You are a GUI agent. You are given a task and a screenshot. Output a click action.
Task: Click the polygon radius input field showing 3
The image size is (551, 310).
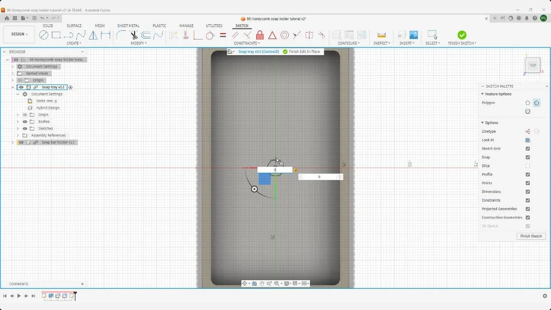275,170
